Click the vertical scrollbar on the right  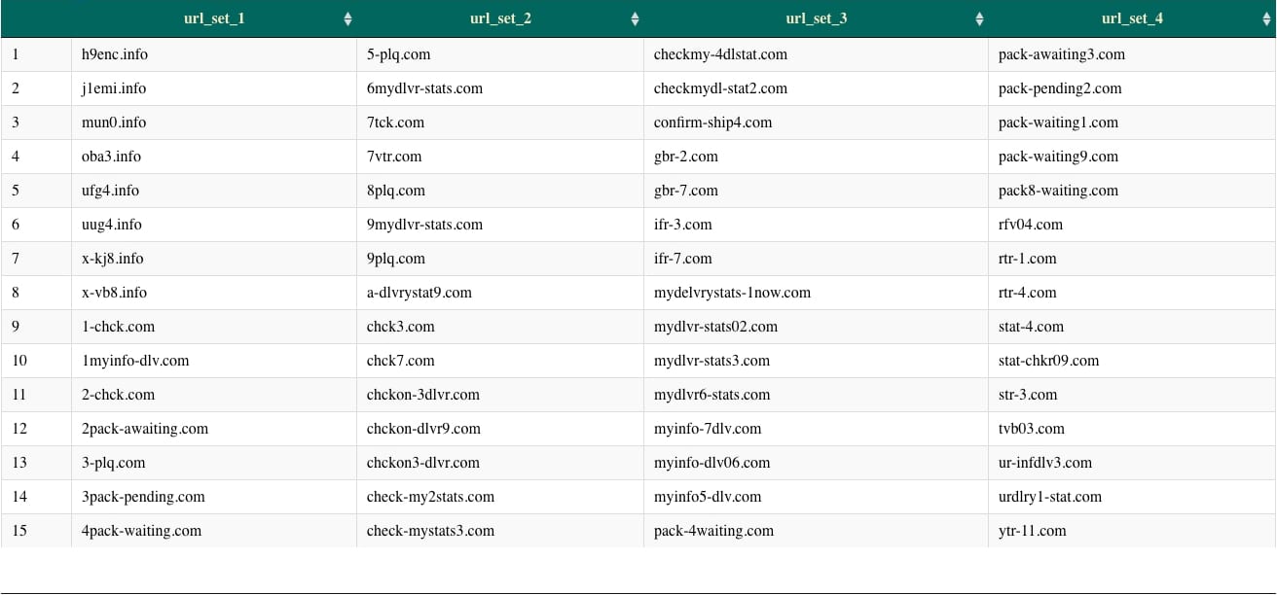pos(1273,292)
